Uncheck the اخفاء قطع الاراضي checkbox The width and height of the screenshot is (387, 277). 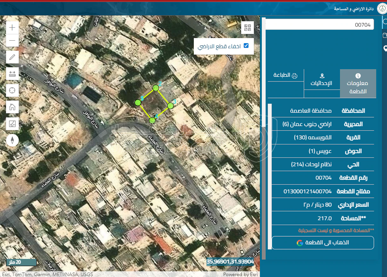click(x=246, y=46)
